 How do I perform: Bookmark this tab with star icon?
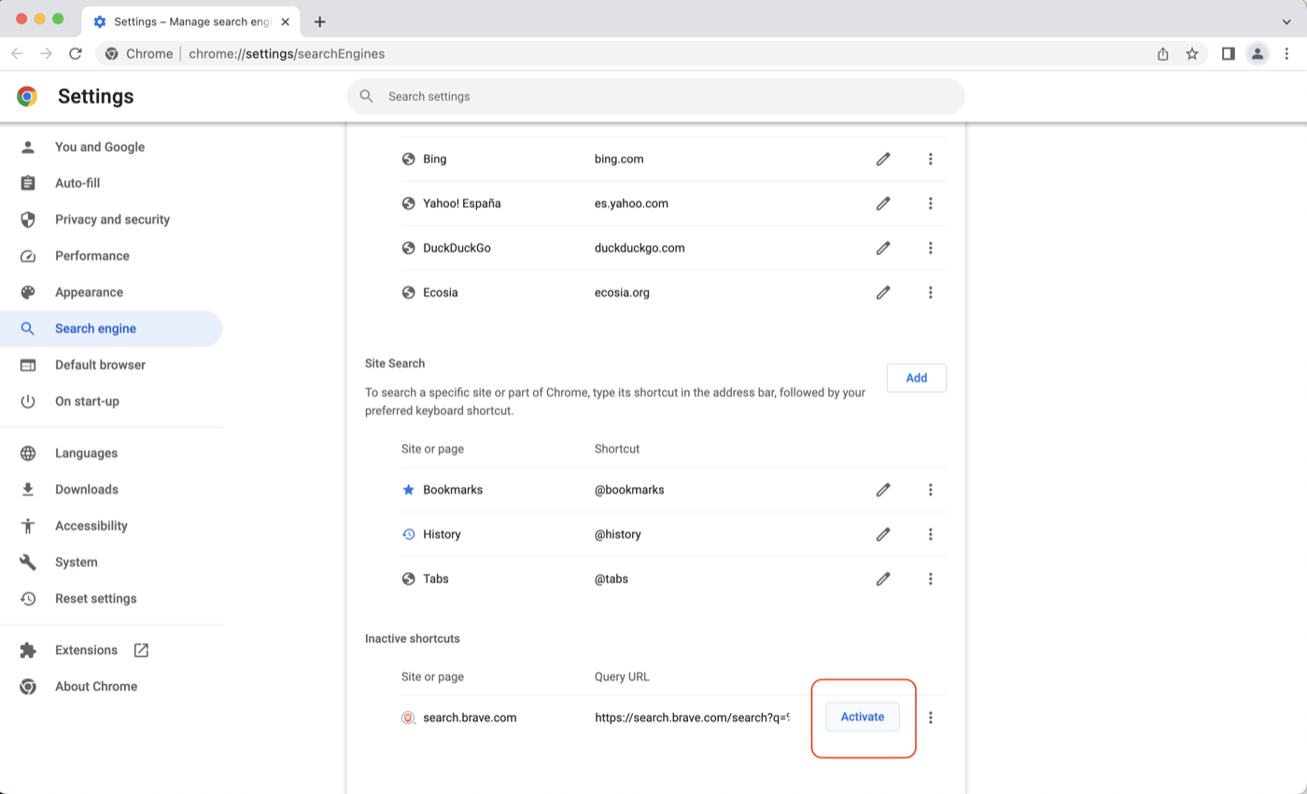click(1192, 54)
